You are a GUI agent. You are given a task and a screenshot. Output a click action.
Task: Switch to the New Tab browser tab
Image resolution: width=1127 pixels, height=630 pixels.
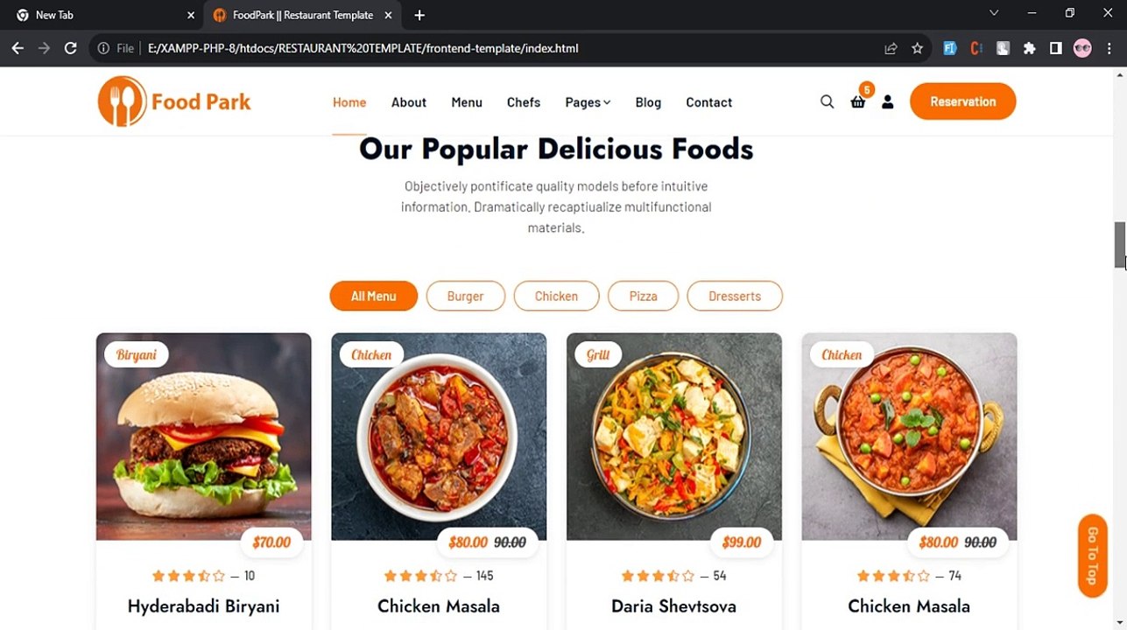tap(102, 15)
